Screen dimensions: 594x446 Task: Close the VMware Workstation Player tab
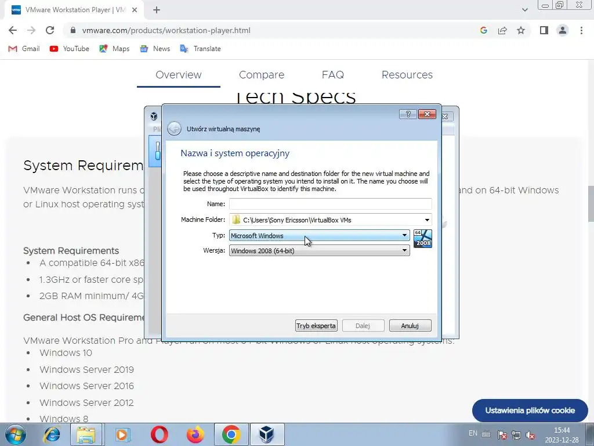135,10
